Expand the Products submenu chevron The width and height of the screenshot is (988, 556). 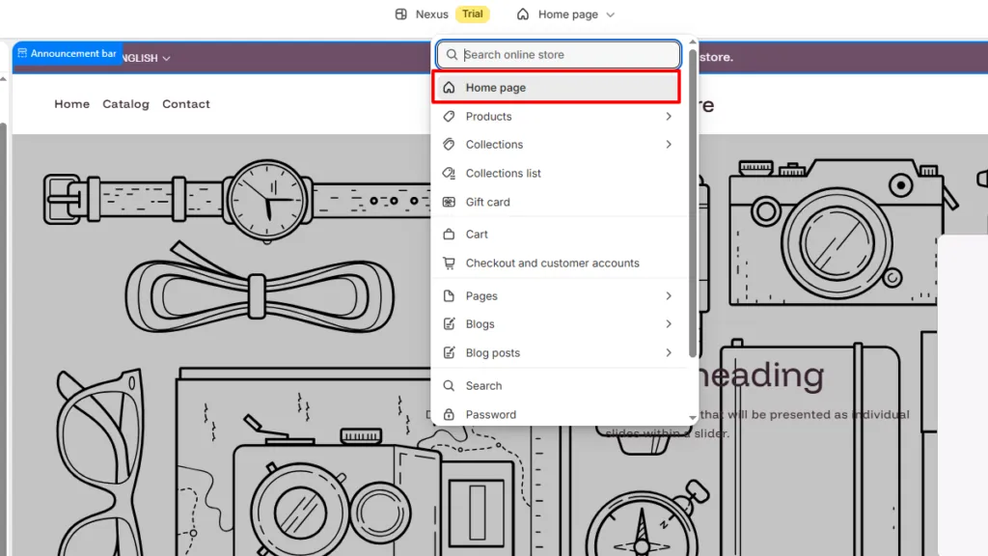pos(669,117)
